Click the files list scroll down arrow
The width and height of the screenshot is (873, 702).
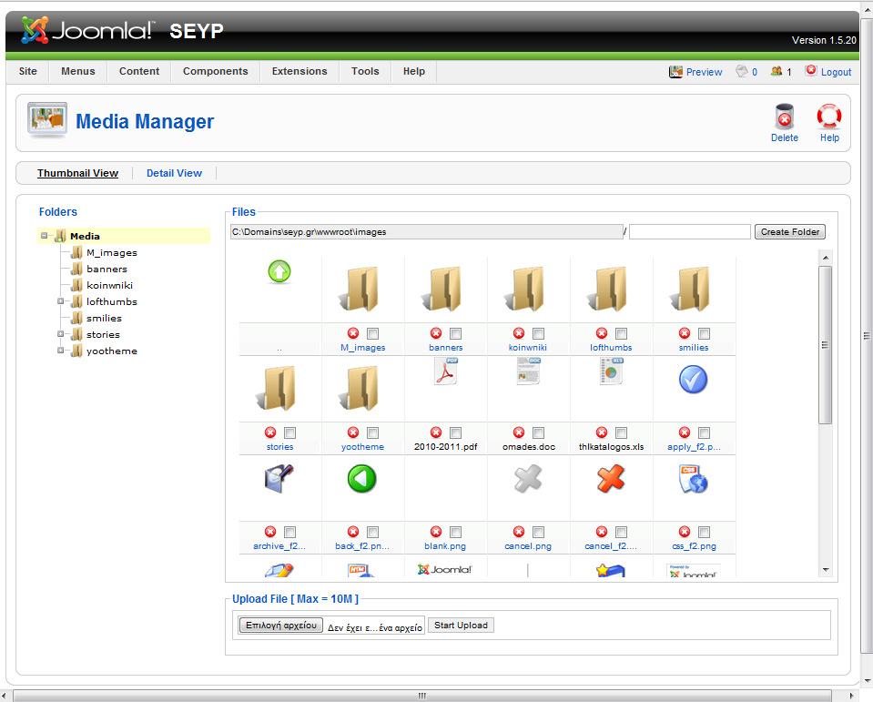(x=826, y=569)
